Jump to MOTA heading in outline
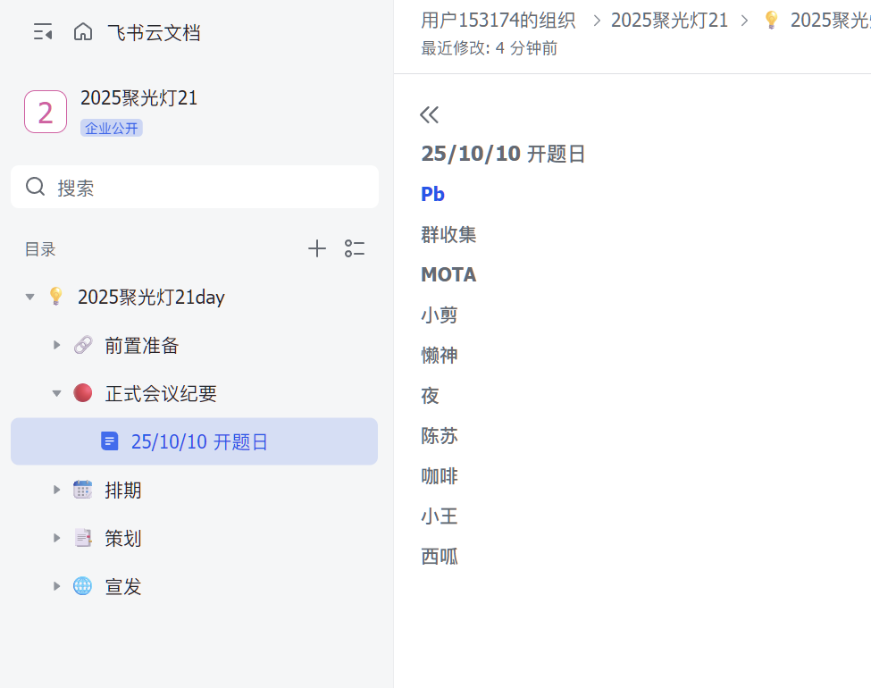 pyautogui.click(x=448, y=274)
